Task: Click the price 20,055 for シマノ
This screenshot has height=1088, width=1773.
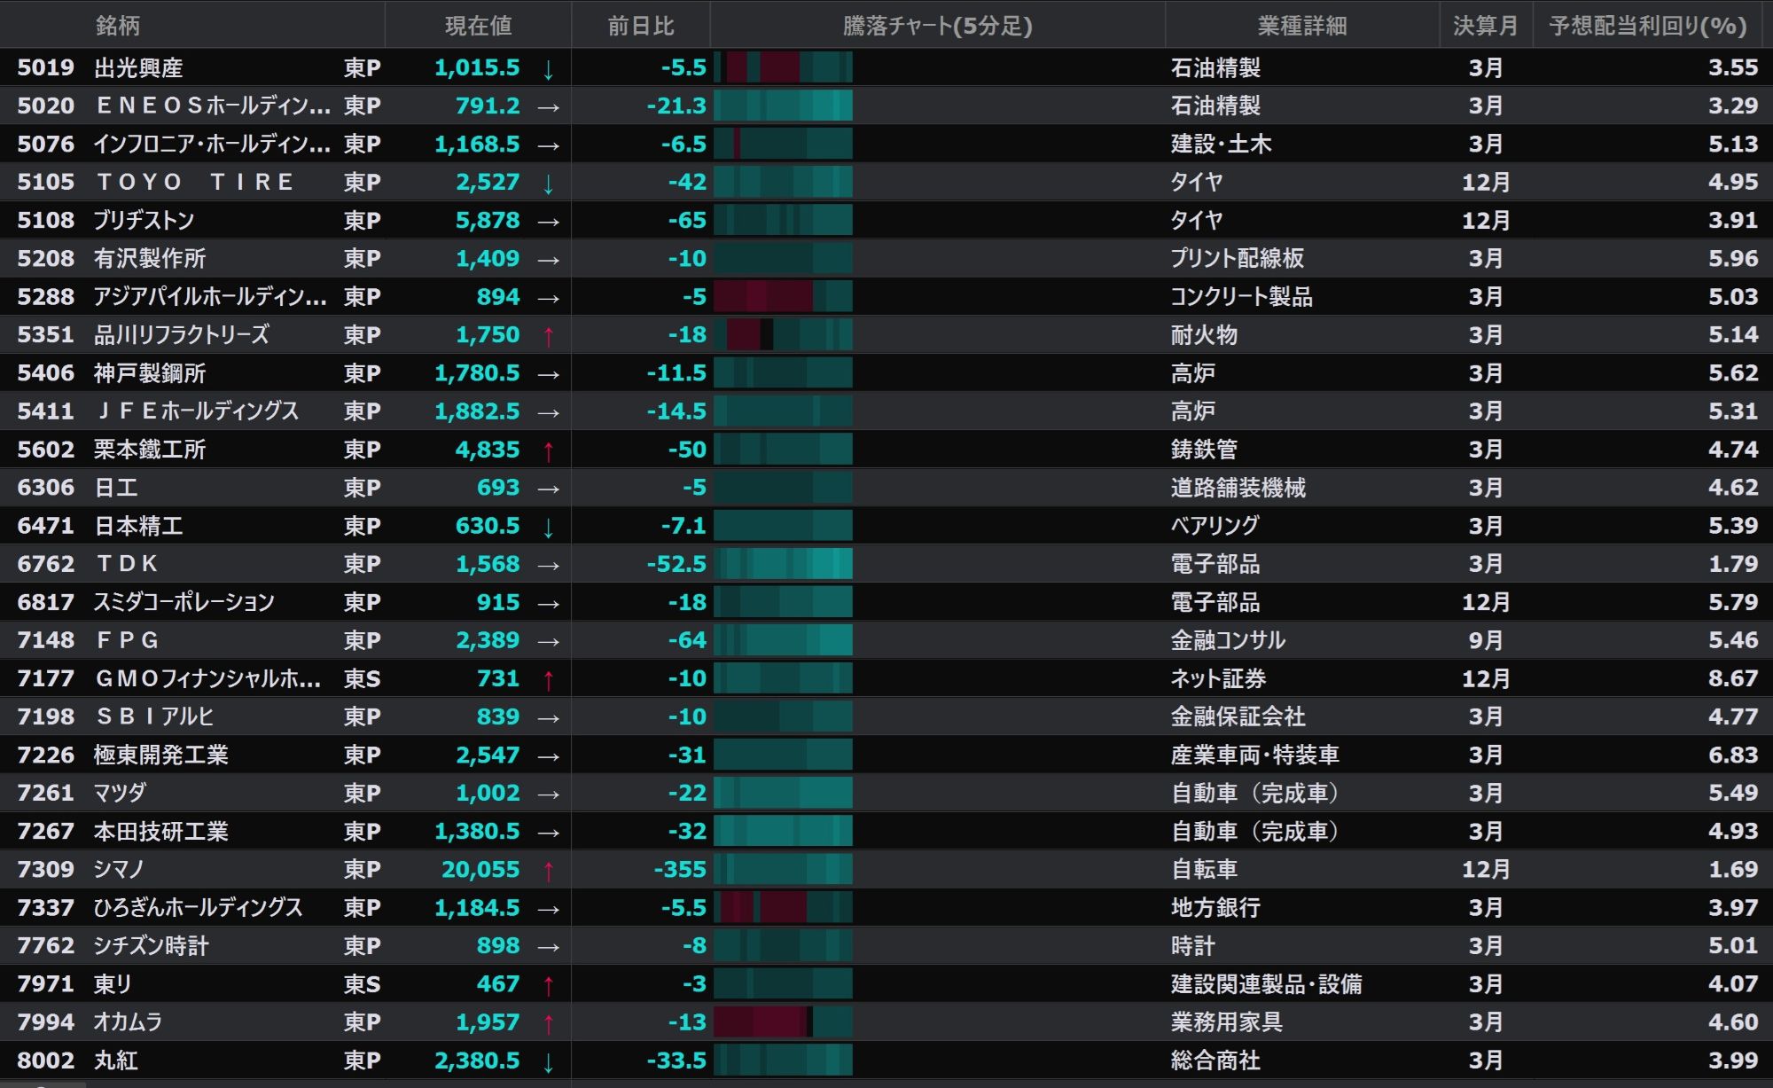Action: point(480,869)
